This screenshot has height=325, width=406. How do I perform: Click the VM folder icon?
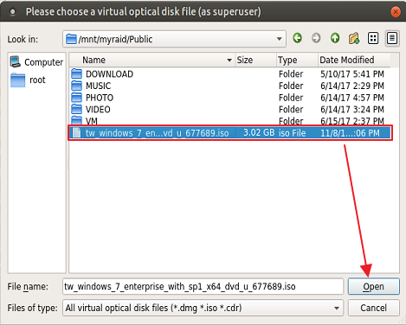pyautogui.click(x=76, y=120)
